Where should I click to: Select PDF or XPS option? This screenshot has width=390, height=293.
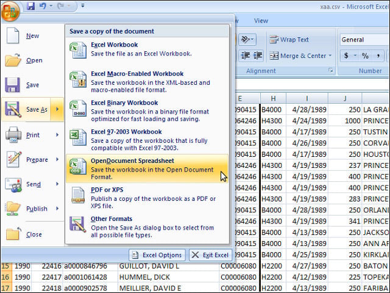[x=147, y=198]
